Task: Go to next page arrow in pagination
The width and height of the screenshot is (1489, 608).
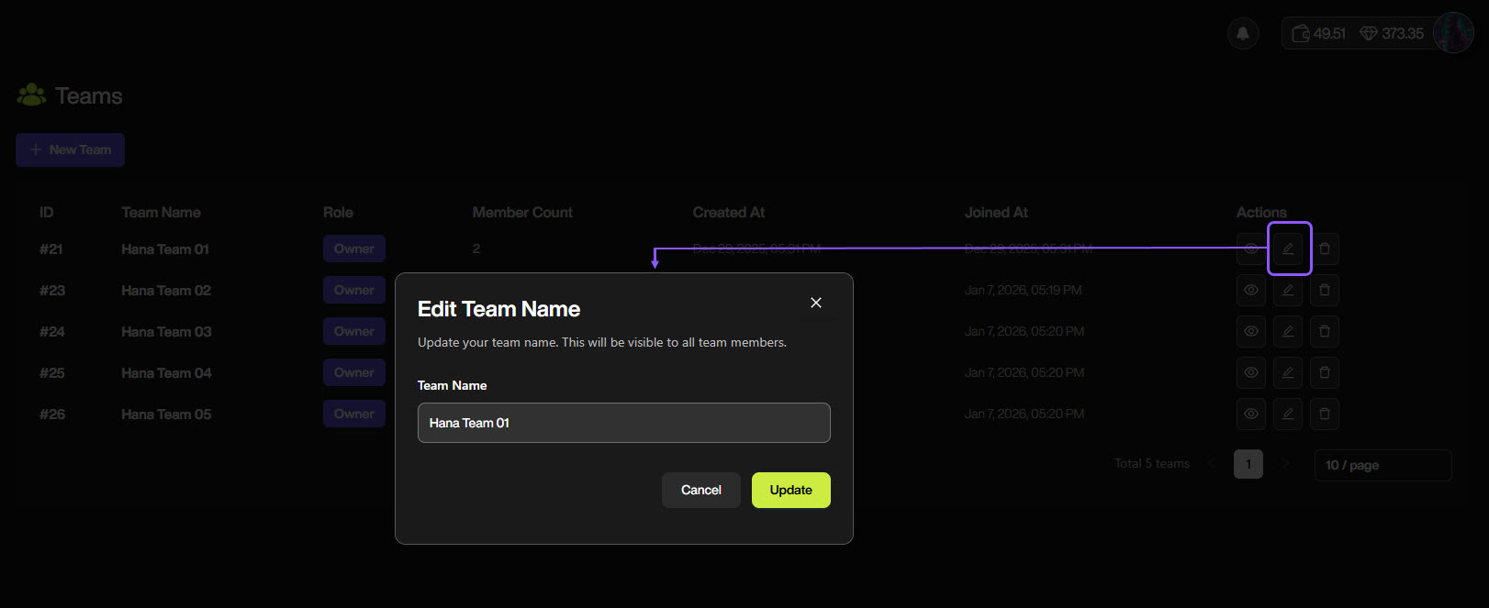Action: pos(1285,464)
